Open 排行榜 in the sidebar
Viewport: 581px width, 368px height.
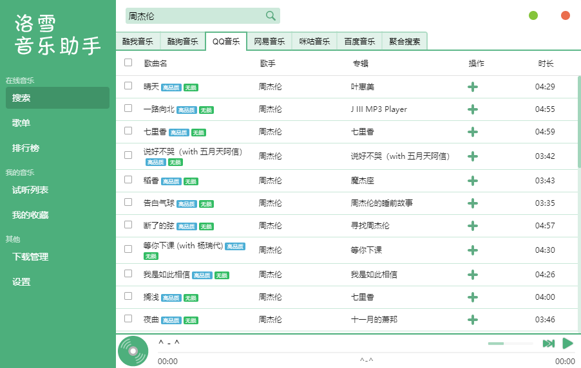click(57, 148)
